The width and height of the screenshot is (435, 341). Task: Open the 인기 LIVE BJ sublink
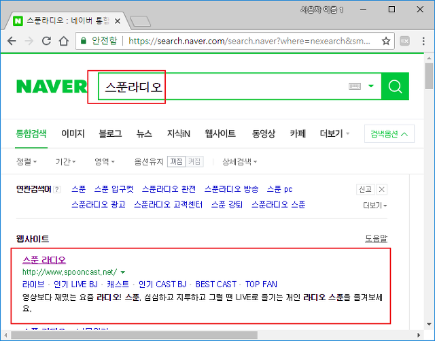[75, 285]
